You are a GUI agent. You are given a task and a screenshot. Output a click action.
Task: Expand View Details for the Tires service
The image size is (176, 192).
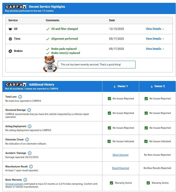click(155, 39)
